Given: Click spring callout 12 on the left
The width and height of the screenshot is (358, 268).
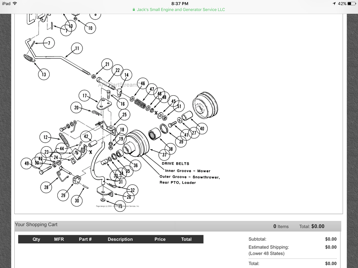Looking at the screenshot, I should 45,137.
